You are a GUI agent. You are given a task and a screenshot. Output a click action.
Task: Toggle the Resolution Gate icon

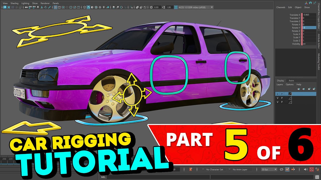click(x=63, y=7)
